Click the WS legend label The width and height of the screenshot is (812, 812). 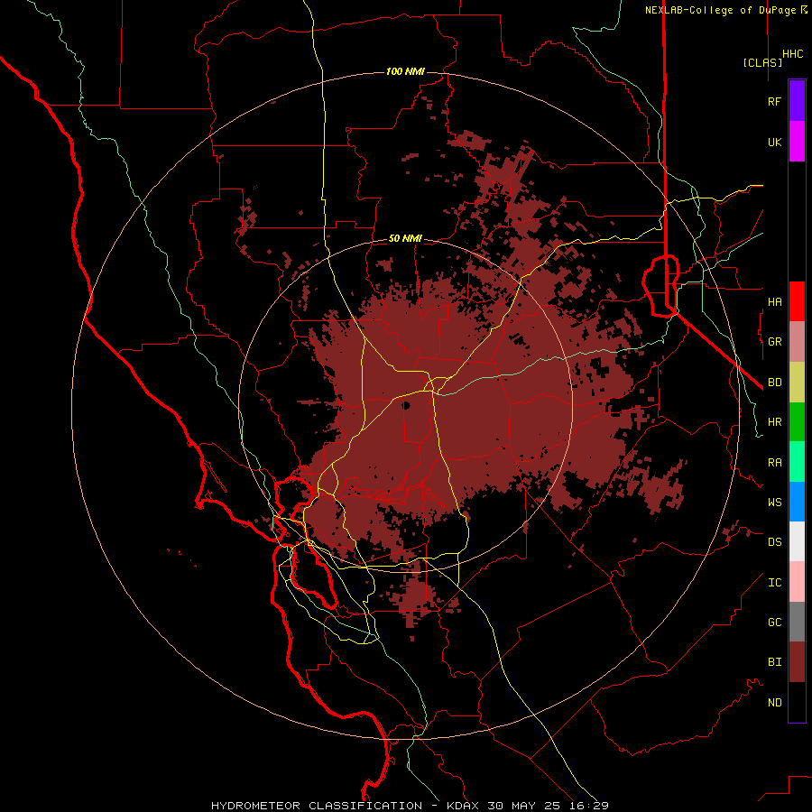tap(775, 502)
